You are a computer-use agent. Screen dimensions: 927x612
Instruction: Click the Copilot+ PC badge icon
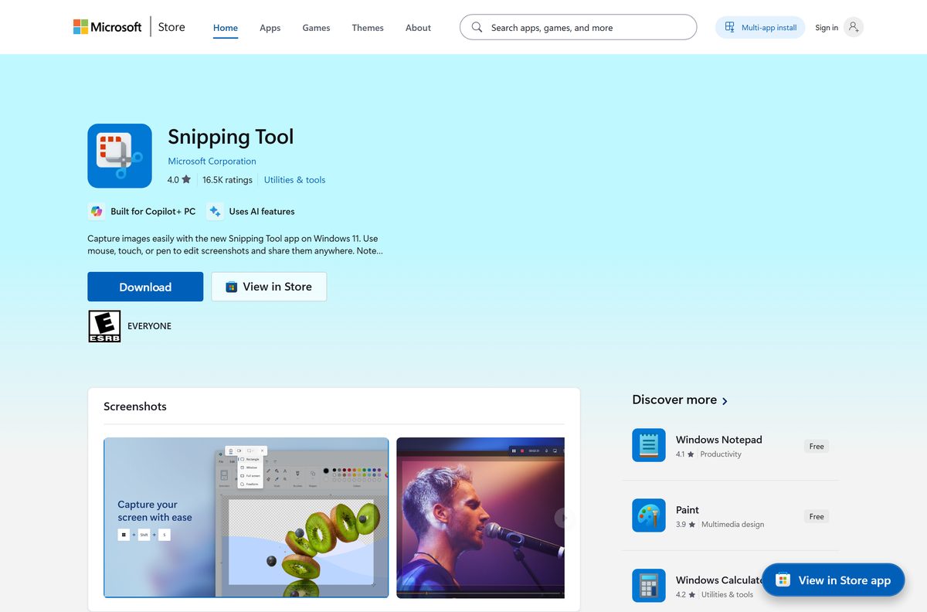tap(97, 211)
